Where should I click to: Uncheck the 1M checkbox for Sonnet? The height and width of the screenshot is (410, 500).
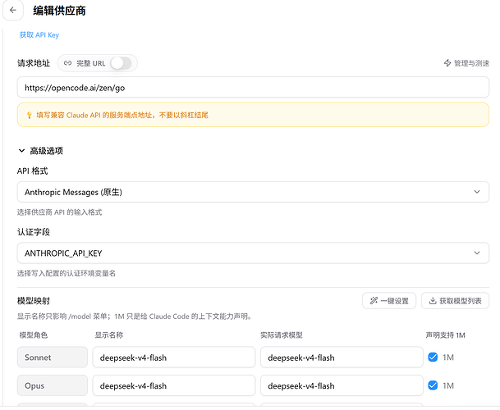tap(433, 358)
